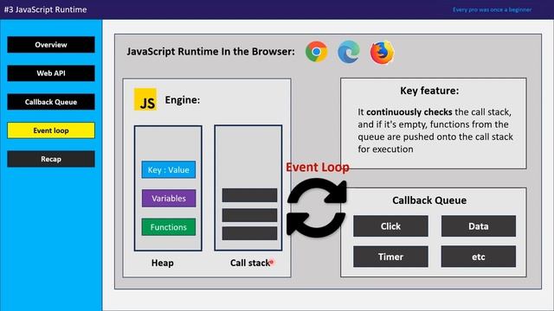Click the Event Loop circular arrows icon
The image size is (554, 311).
point(317,207)
